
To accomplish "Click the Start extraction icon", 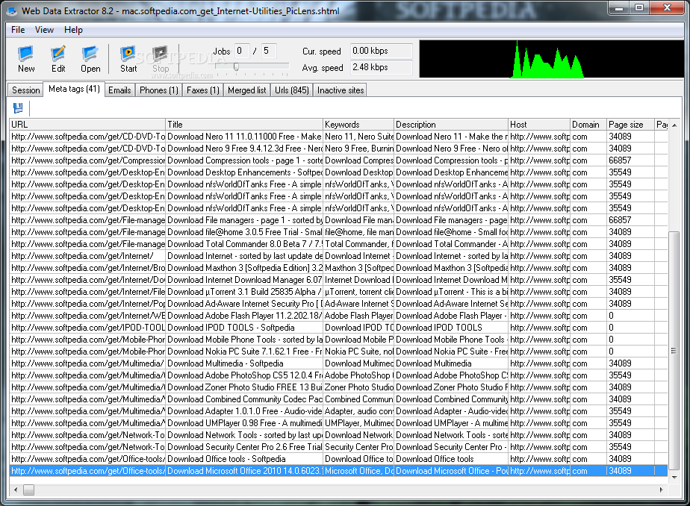I will tap(128, 53).
